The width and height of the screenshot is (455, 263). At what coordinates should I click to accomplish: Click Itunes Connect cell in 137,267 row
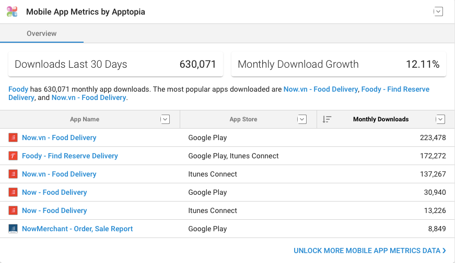tap(213, 174)
